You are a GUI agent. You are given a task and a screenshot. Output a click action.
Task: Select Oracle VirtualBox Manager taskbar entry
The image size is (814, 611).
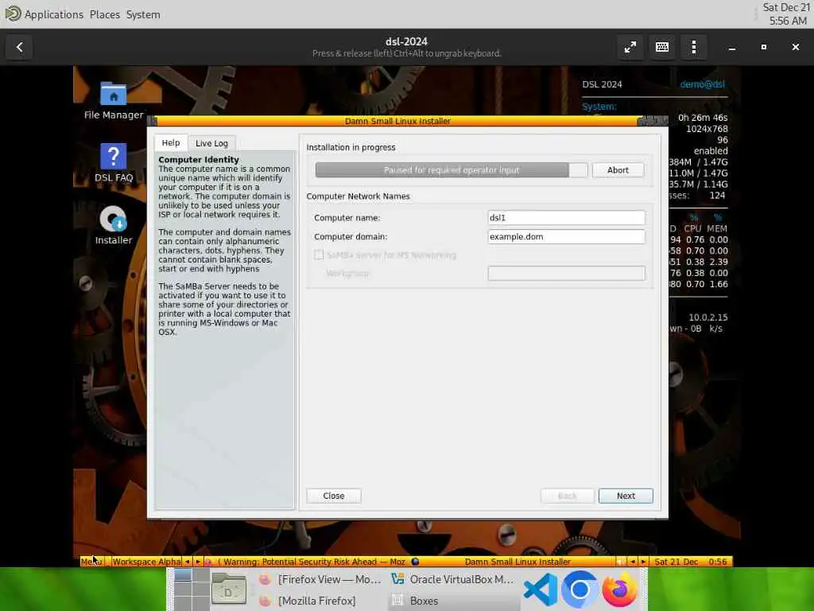pos(452,579)
